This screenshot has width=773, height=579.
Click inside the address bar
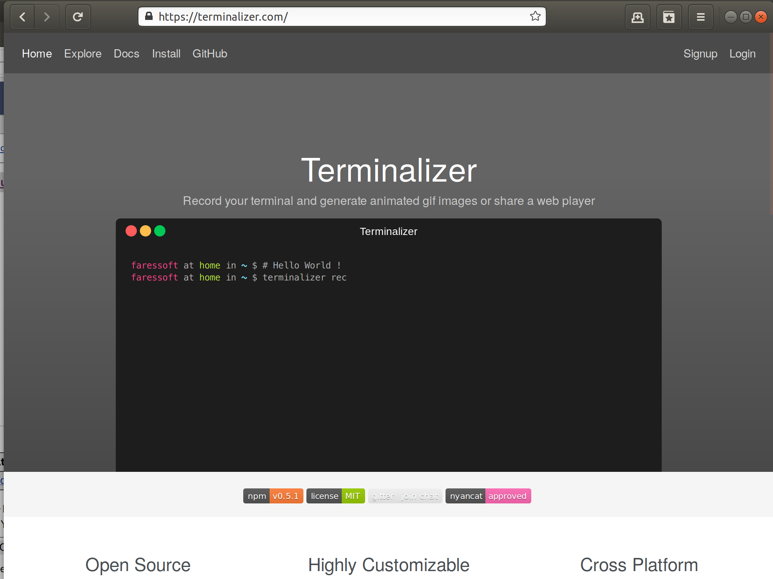(338, 17)
